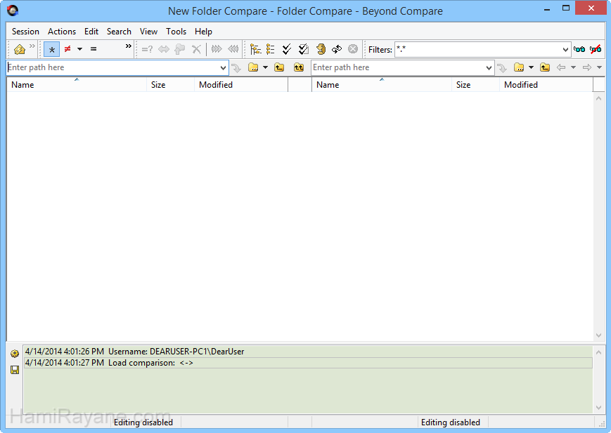Image resolution: width=611 pixels, height=433 pixels.
Task: Click the Collapse All folder list icon
Action: point(271,49)
